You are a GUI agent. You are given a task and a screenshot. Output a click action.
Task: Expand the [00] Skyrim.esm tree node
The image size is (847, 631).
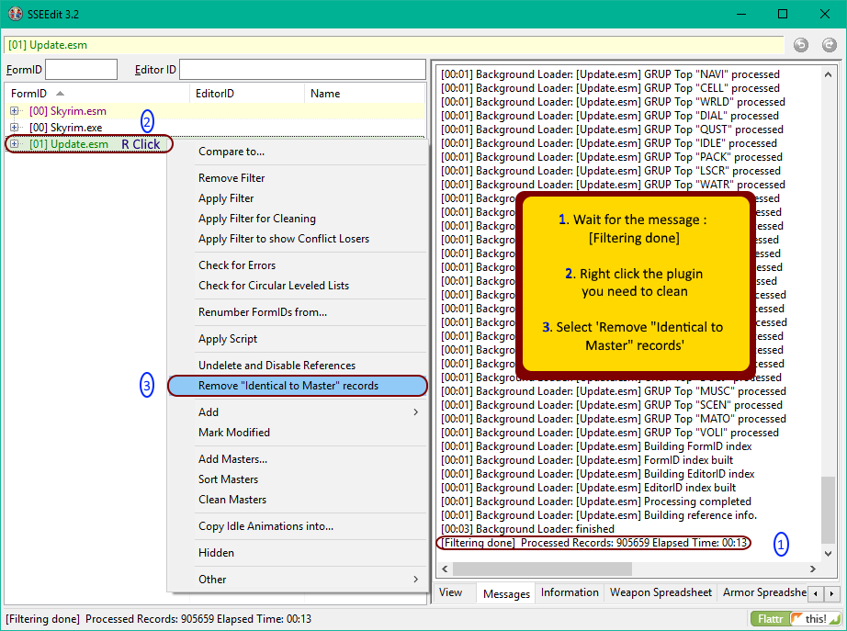[x=14, y=111]
